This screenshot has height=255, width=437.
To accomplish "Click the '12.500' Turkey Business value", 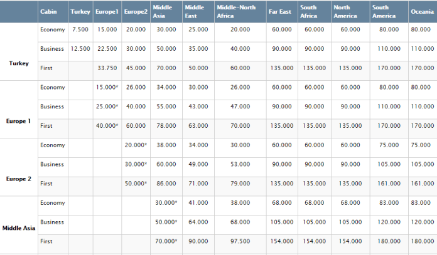I will coord(80,49).
